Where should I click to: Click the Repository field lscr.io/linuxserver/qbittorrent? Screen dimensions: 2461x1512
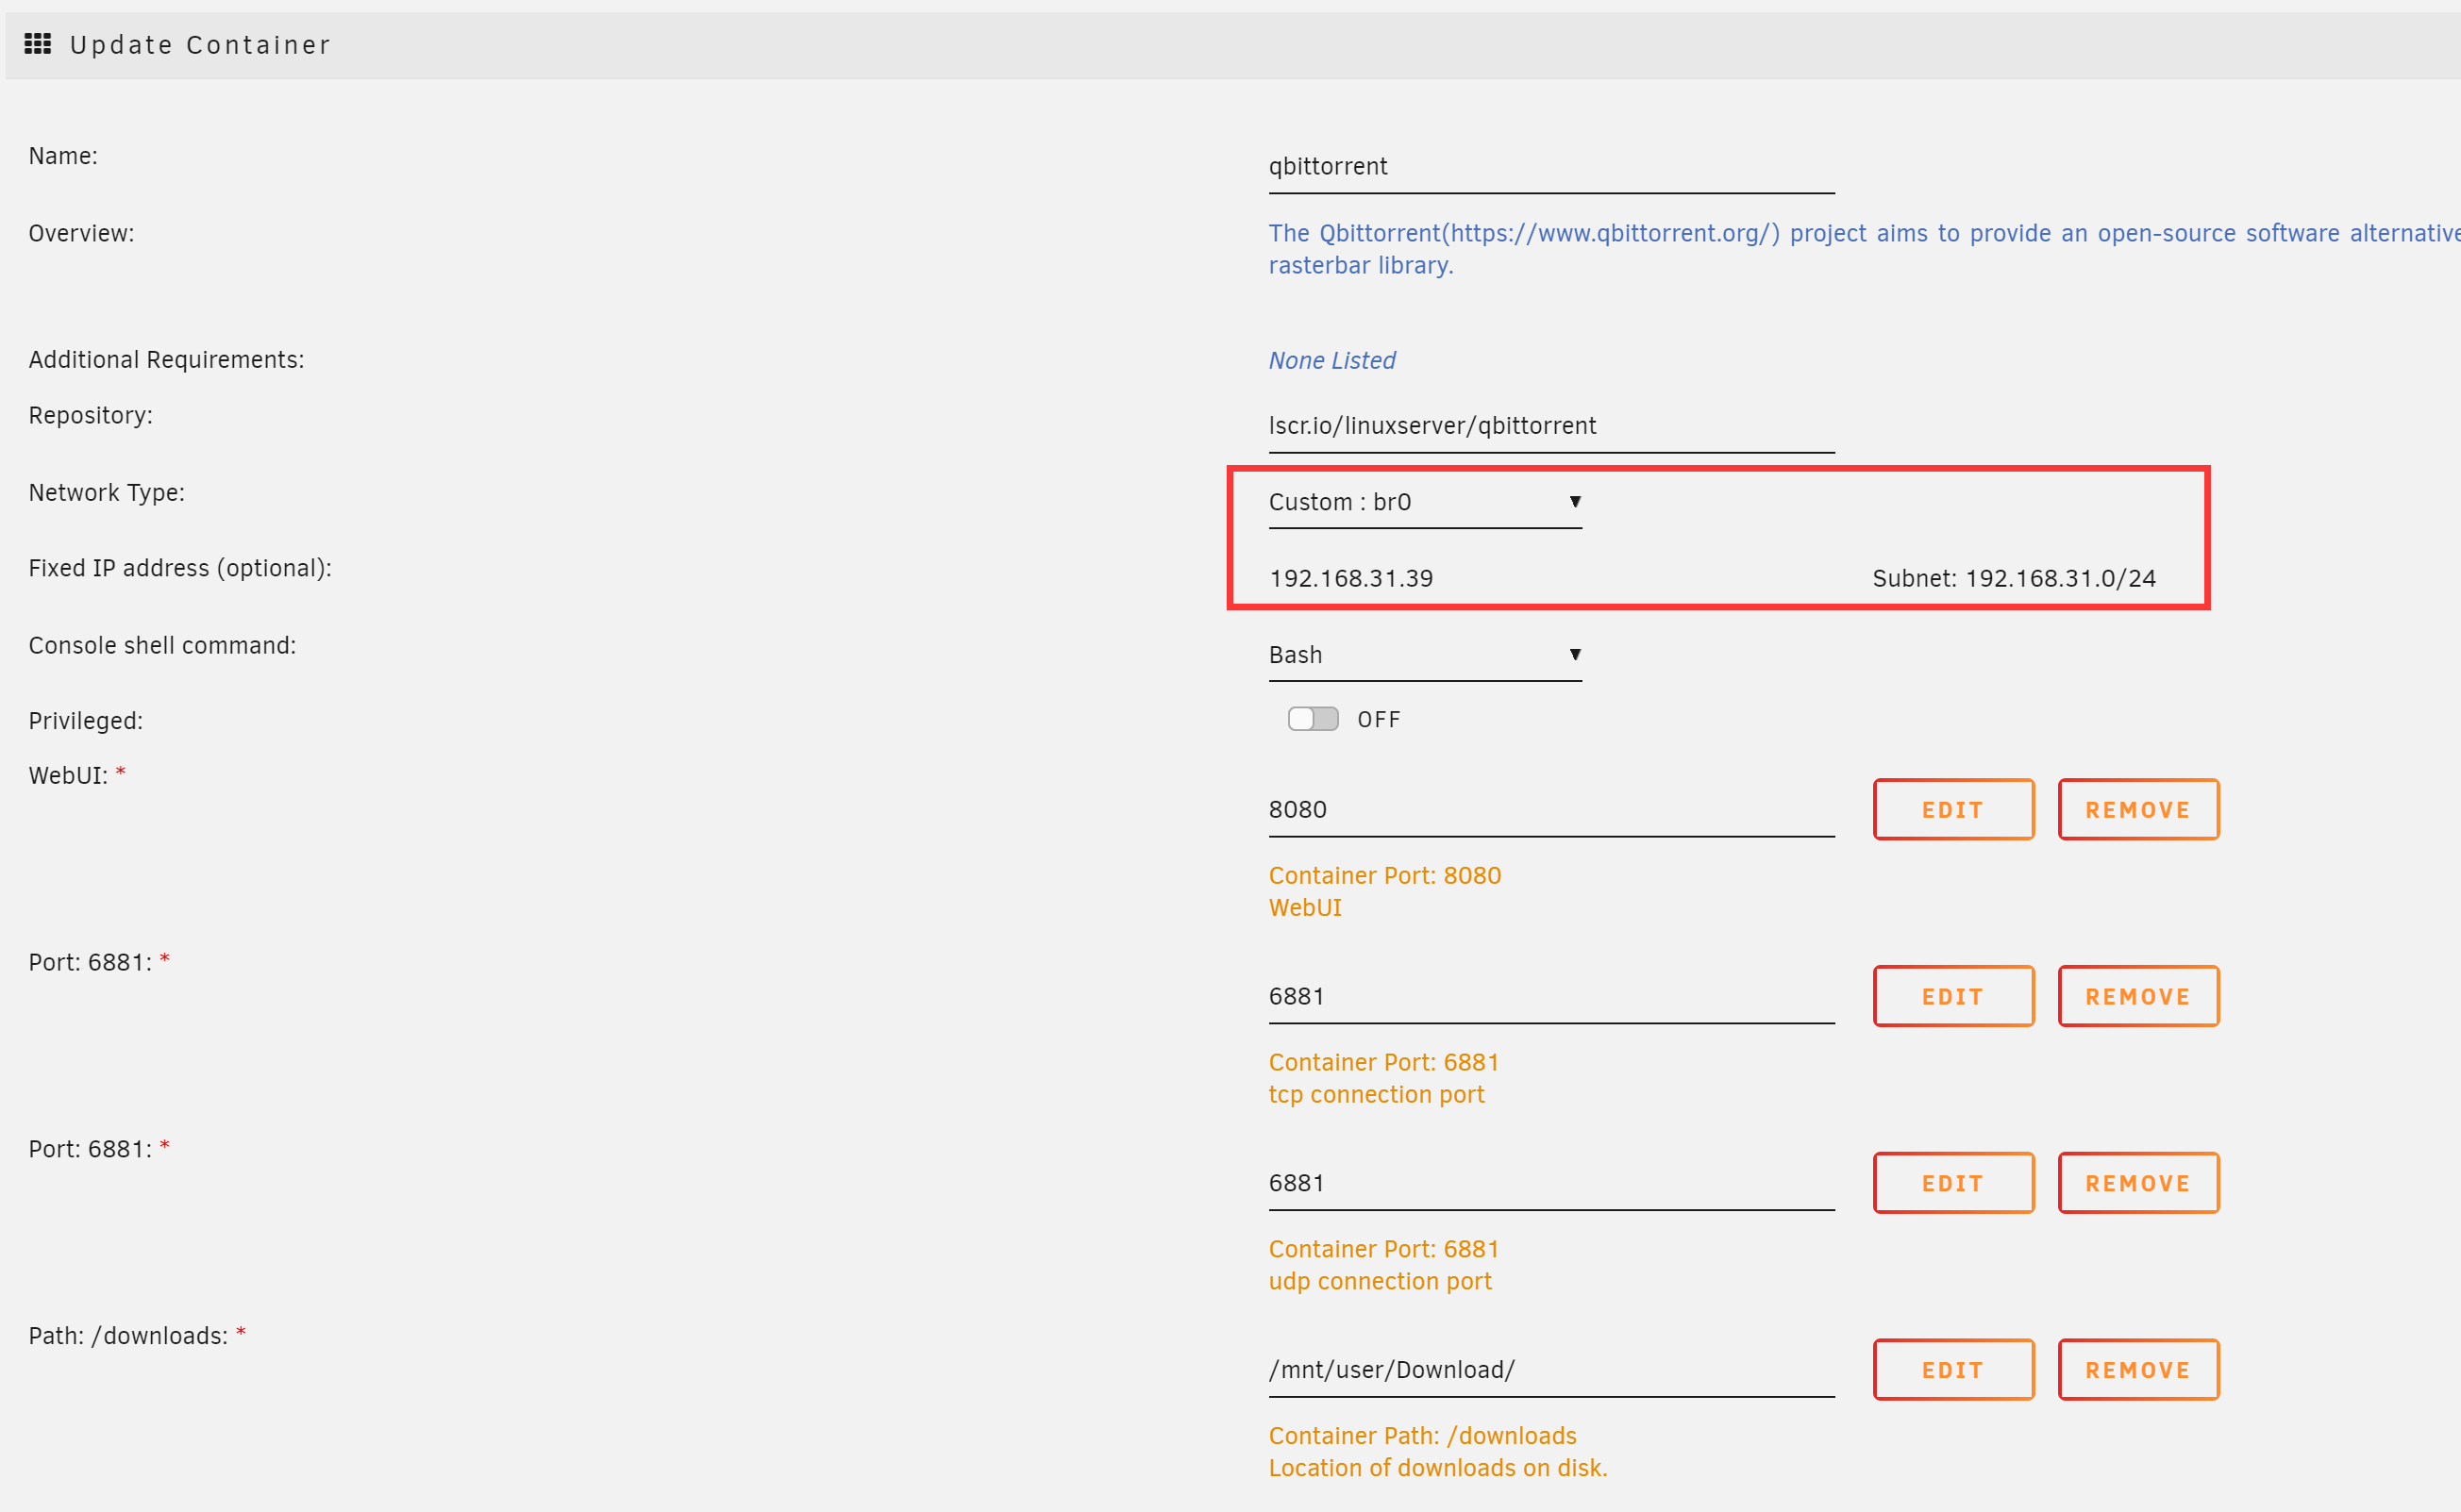tap(1549, 426)
